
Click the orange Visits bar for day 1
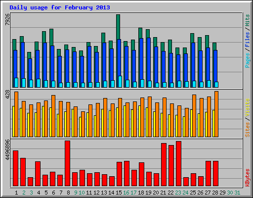pos(16,114)
